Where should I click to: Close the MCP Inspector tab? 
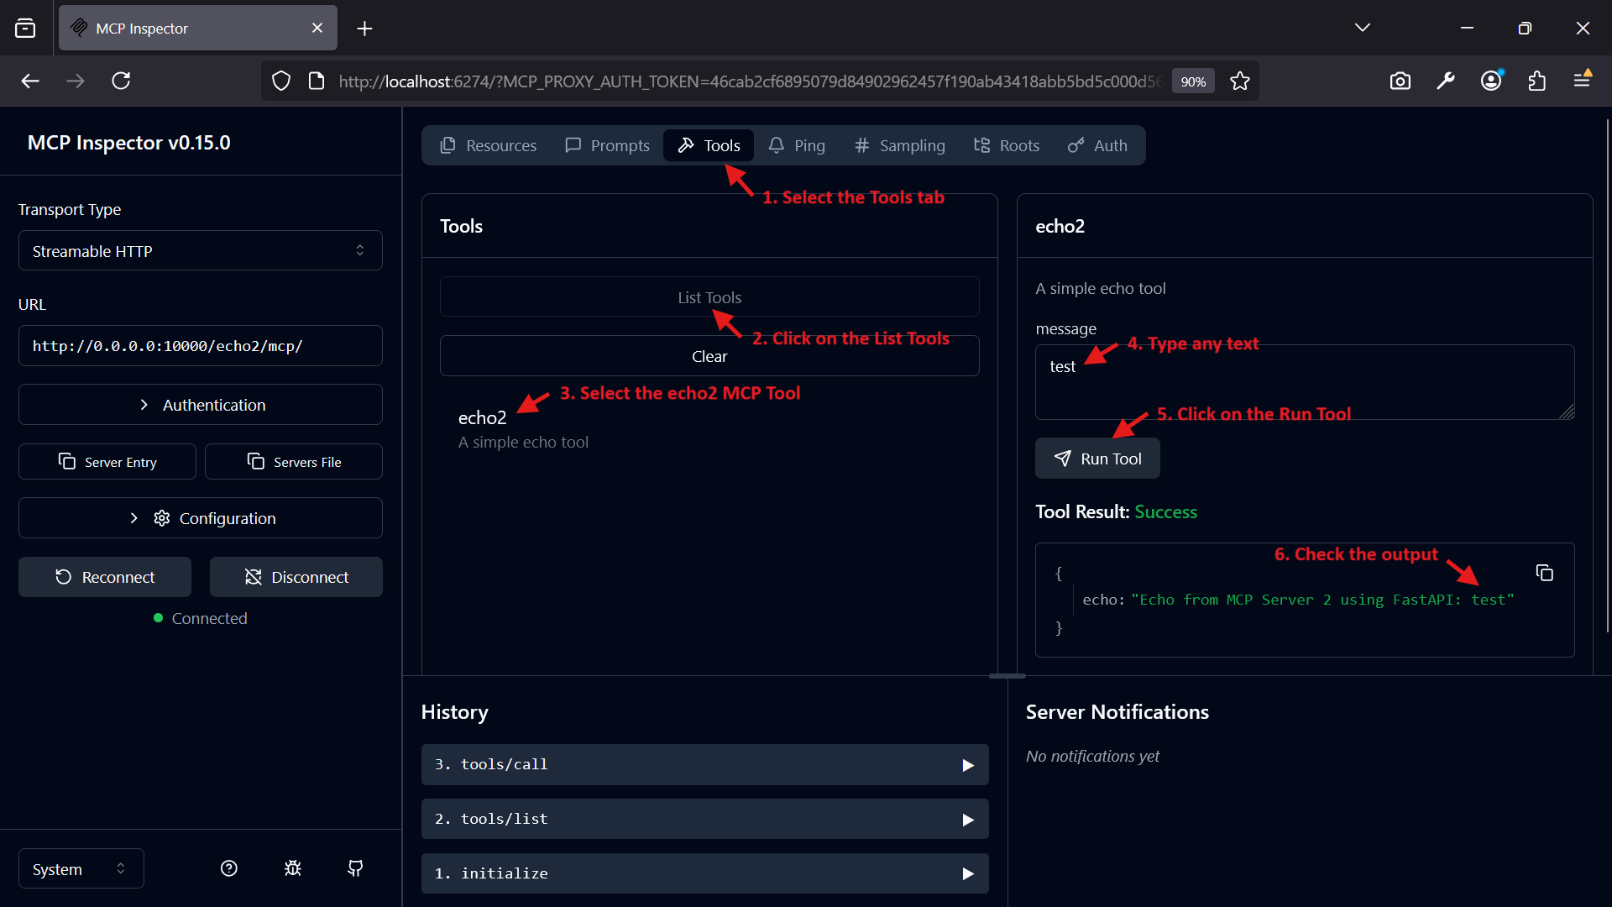[317, 28]
